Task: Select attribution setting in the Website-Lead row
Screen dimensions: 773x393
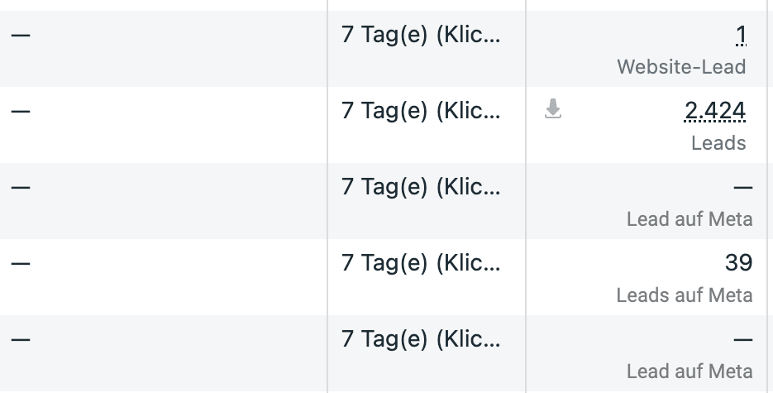Action: 421,35
